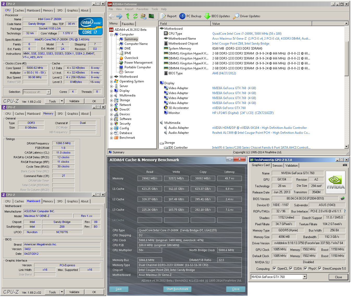Toggle OpenCL checkbox in GPU-Z
The image size is (352, 297).
point(274,269)
